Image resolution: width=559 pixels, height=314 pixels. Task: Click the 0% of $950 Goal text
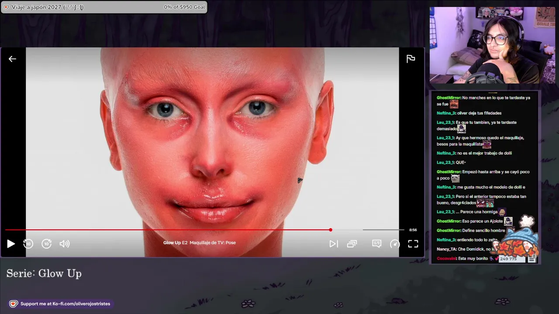click(184, 7)
